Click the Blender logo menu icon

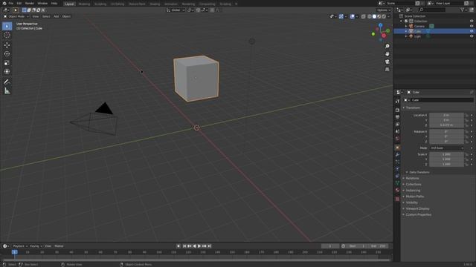point(4,3)
